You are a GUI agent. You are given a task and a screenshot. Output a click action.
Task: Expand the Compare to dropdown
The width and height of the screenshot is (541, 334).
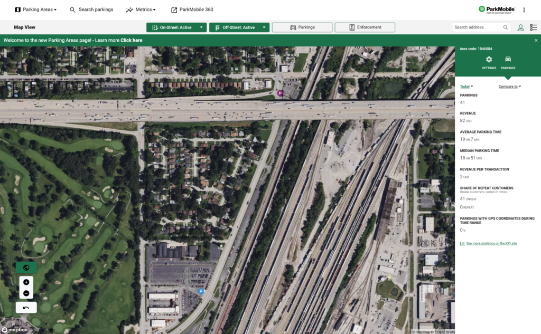509,86
